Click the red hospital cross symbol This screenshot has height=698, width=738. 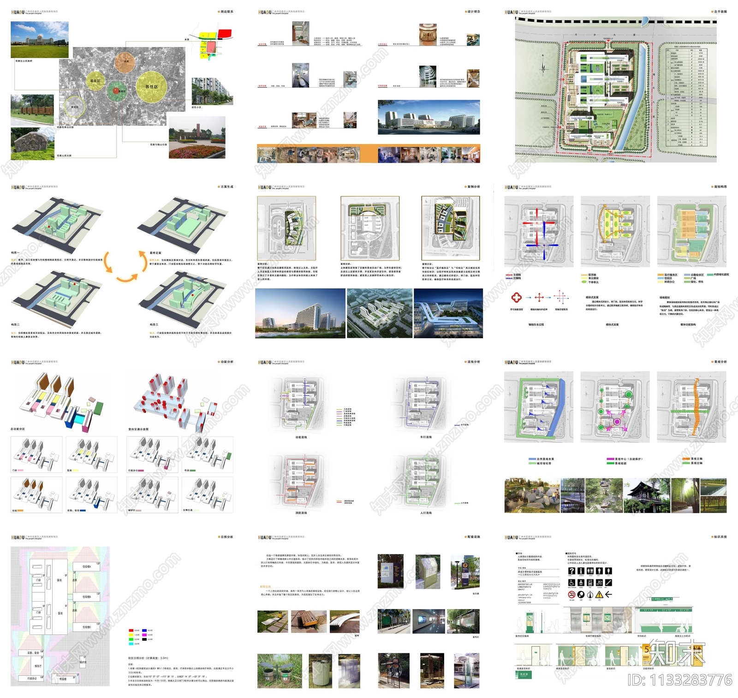pyautogui.click(x=516, y=297)
